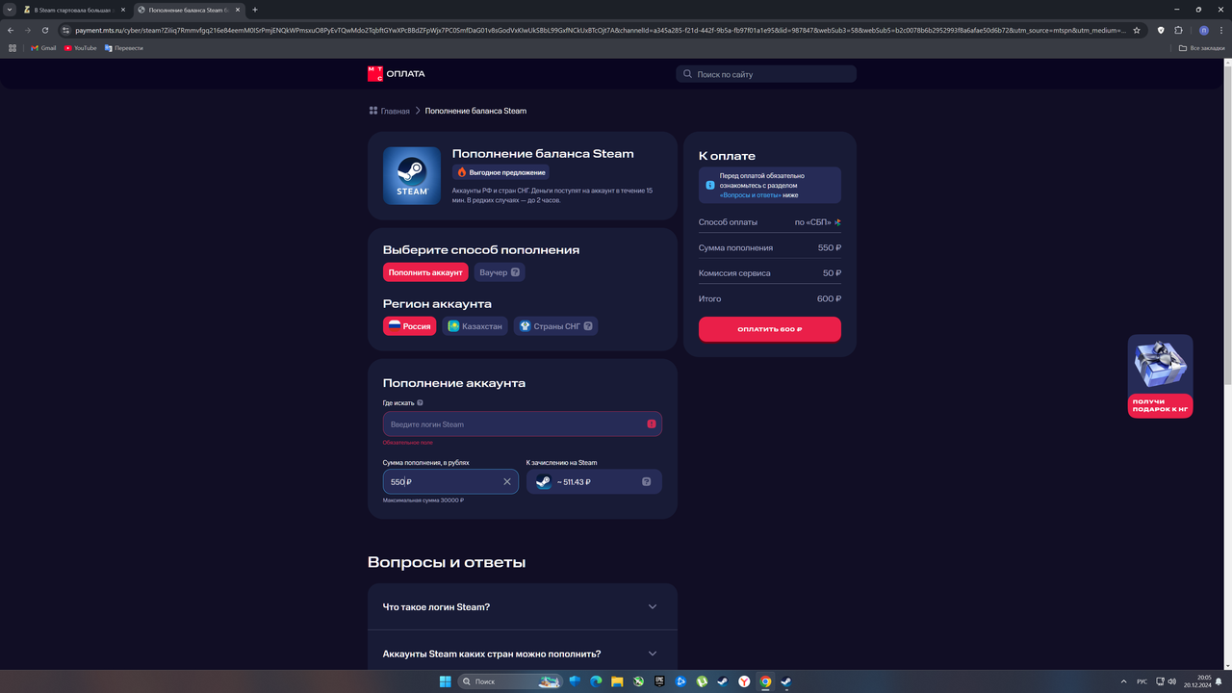Viewport: 1232px width, 693px height.
Task: Expand Аккаунты Steam каких стран можно пополнить?
Action: point(523,654)
